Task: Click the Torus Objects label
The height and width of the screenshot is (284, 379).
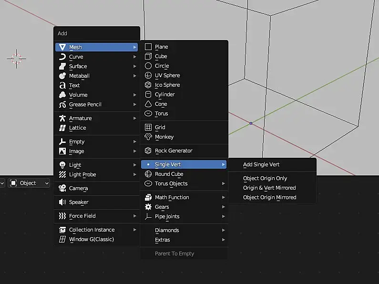Action: [171, 183]
